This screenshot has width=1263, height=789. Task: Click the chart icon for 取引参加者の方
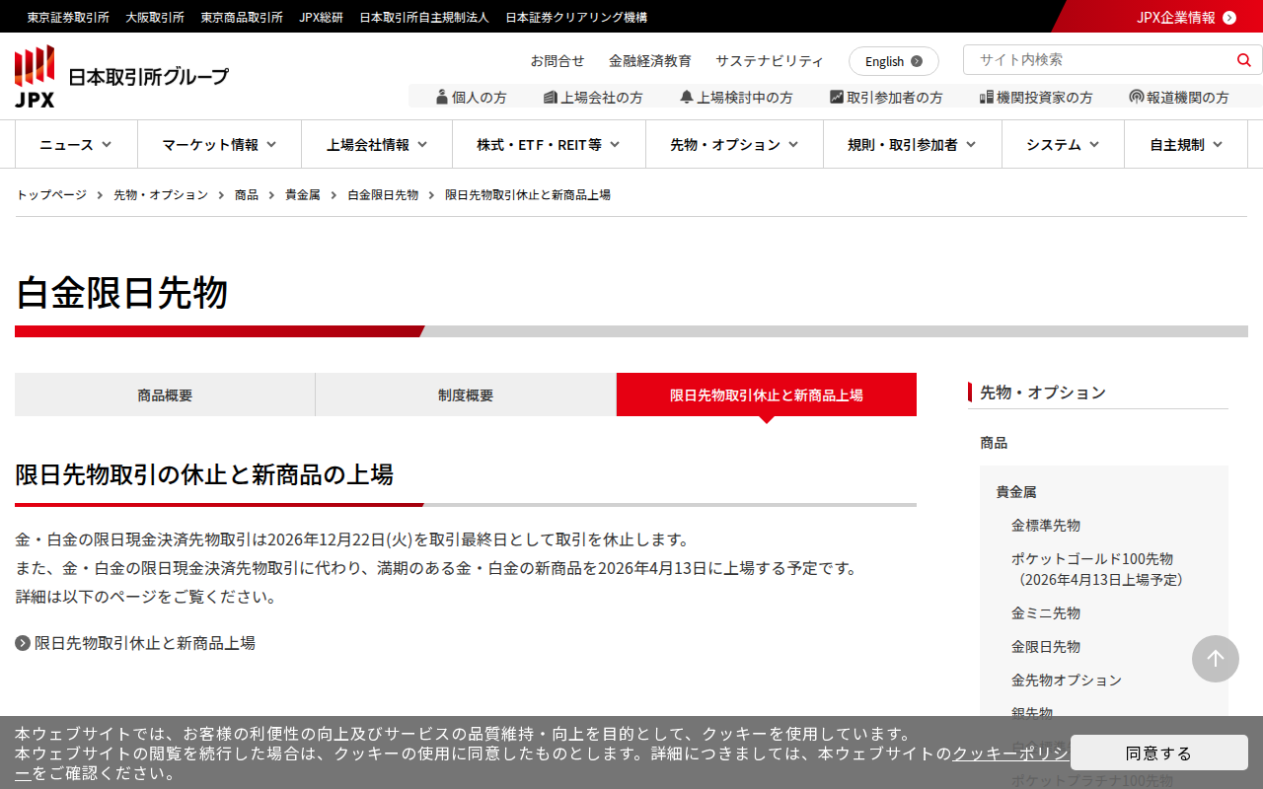click(837, 97)
